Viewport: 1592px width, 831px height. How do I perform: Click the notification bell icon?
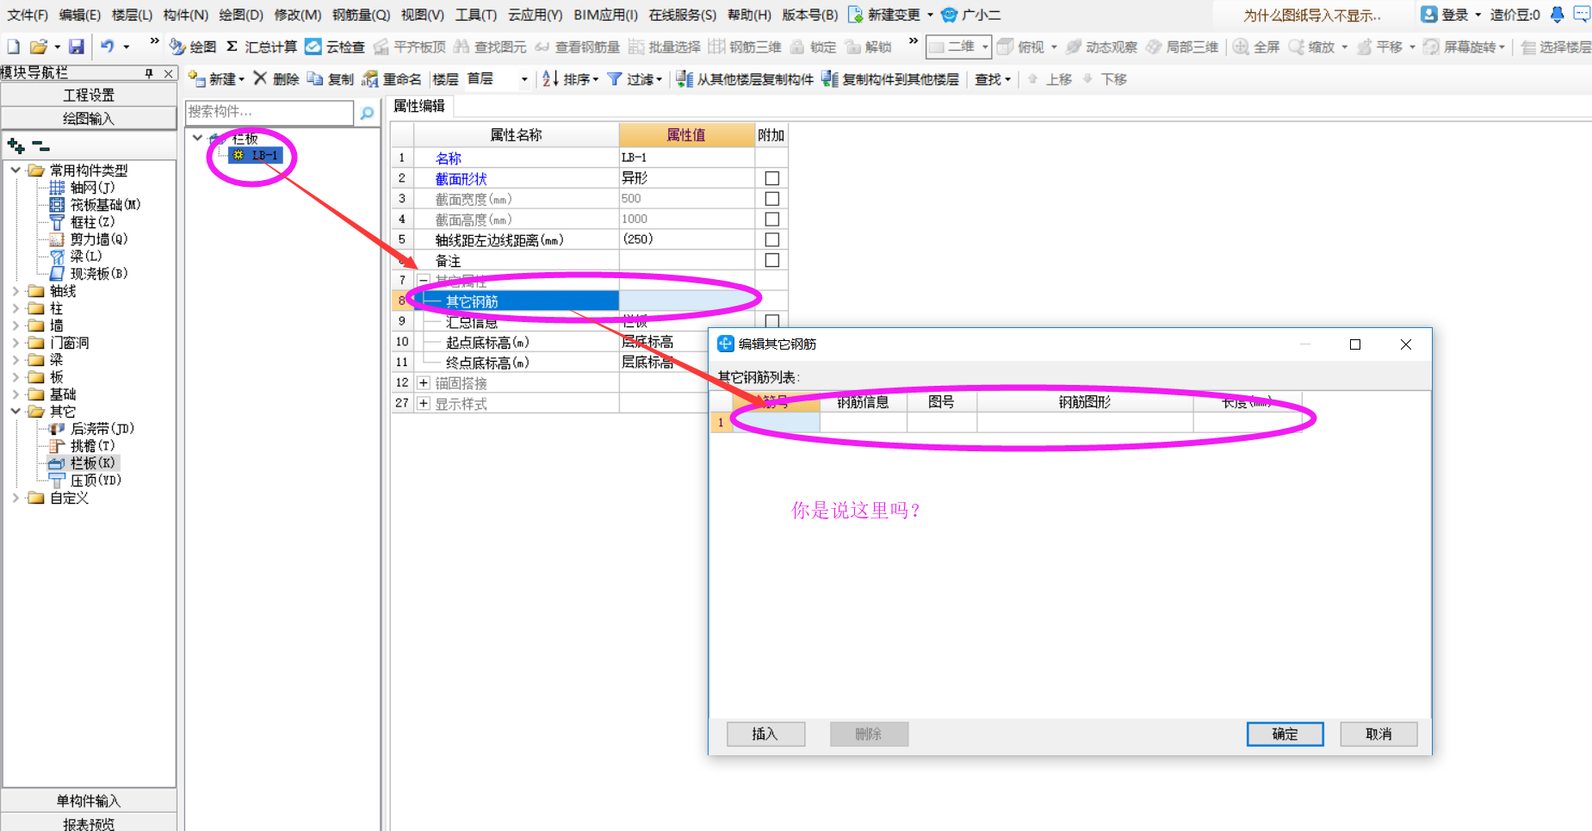[1557, 14]
